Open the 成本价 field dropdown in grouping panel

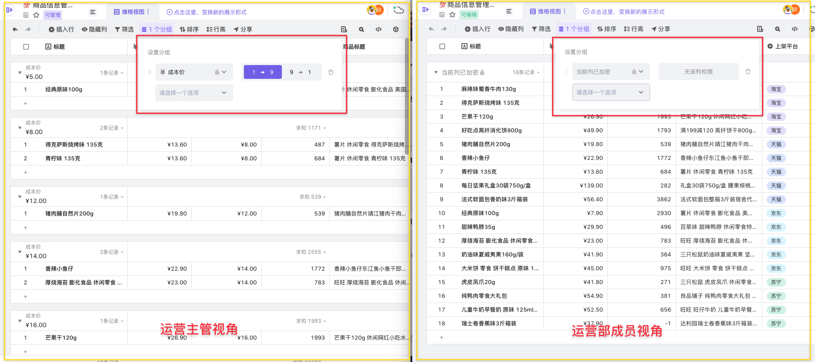tap(193, 72)
